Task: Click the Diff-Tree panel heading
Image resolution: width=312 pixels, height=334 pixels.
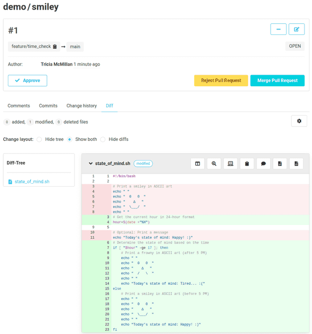Action: click(x=16, y=163)
